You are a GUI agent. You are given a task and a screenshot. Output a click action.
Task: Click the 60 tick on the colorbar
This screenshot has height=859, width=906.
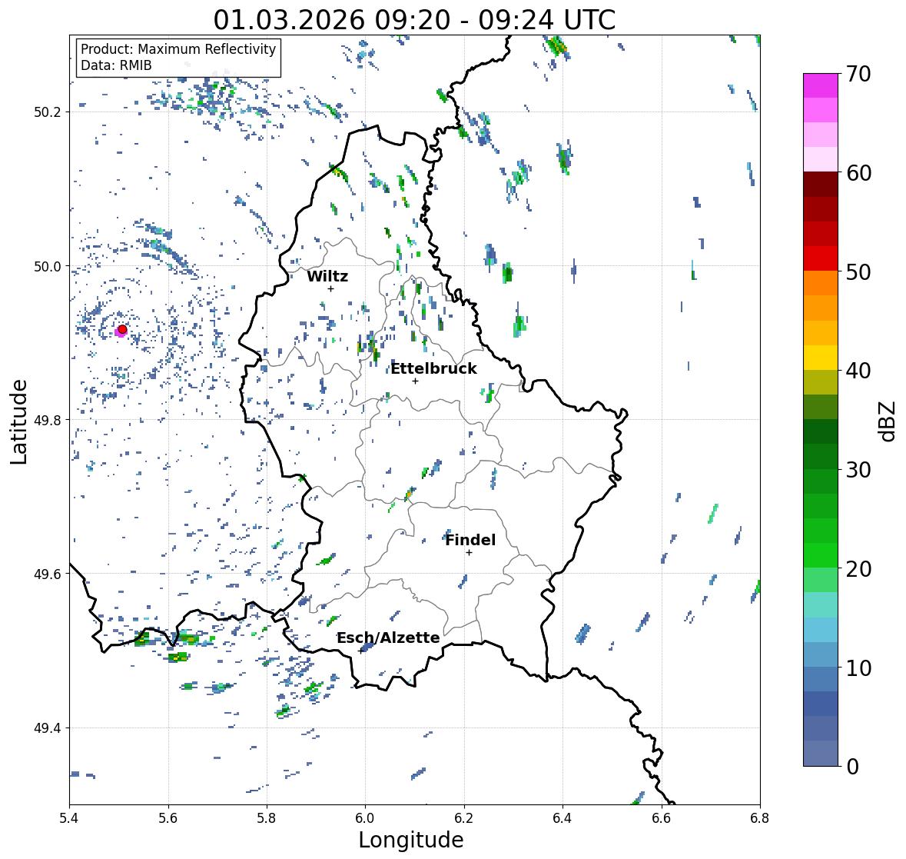pyautogui.click(x=858, y=173)
